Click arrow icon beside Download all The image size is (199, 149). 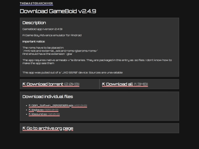104,84
